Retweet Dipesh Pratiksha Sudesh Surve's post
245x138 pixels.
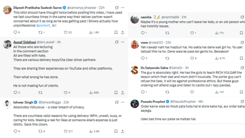(x=40, y=32)
